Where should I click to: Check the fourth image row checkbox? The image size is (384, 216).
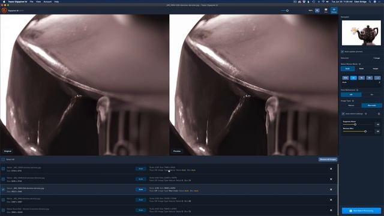point(3,200)
